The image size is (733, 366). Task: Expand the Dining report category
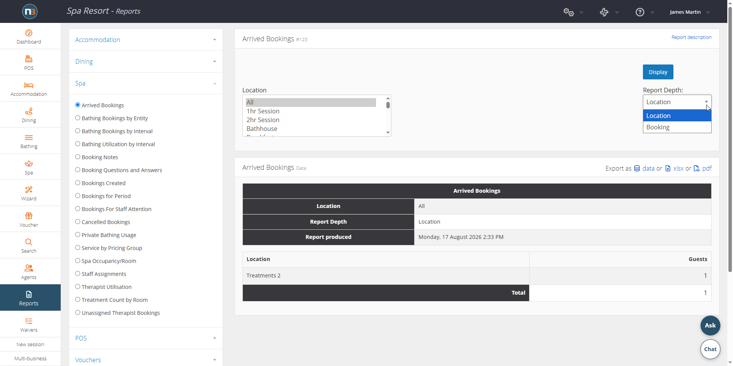[x=146, y=61]
